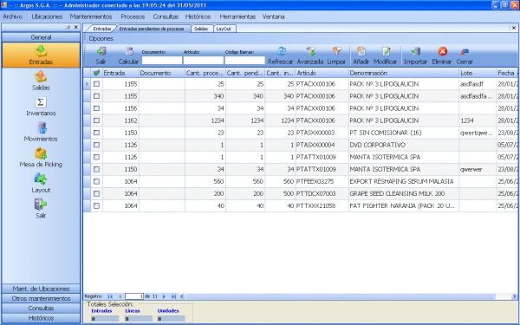The height and width of the screenshot is (325, 520).
Task: Add a record with Añadir
Action: point(361,55)
